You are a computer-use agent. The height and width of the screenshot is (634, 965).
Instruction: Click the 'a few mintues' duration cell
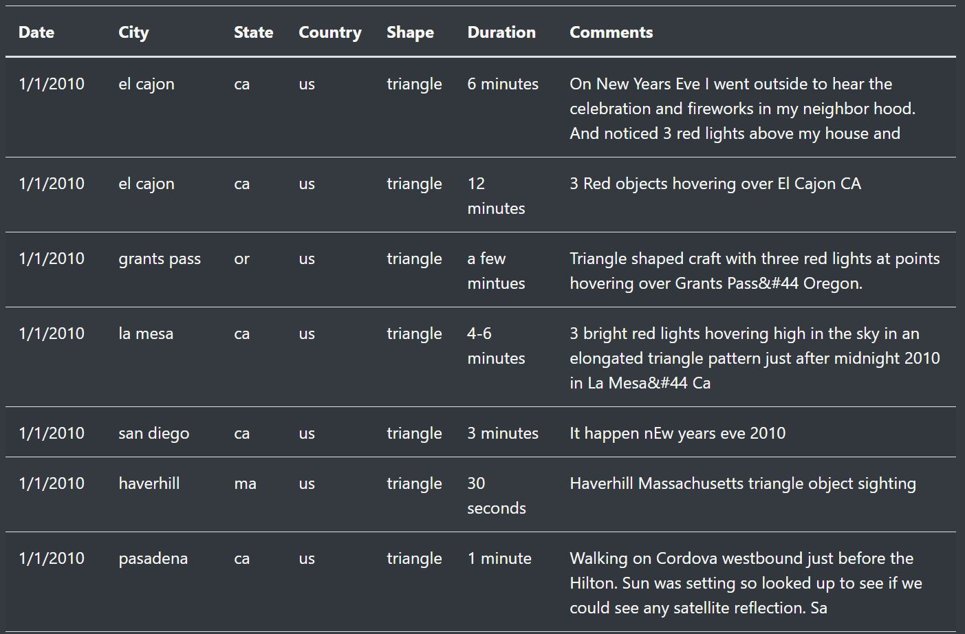click(495, 271)
